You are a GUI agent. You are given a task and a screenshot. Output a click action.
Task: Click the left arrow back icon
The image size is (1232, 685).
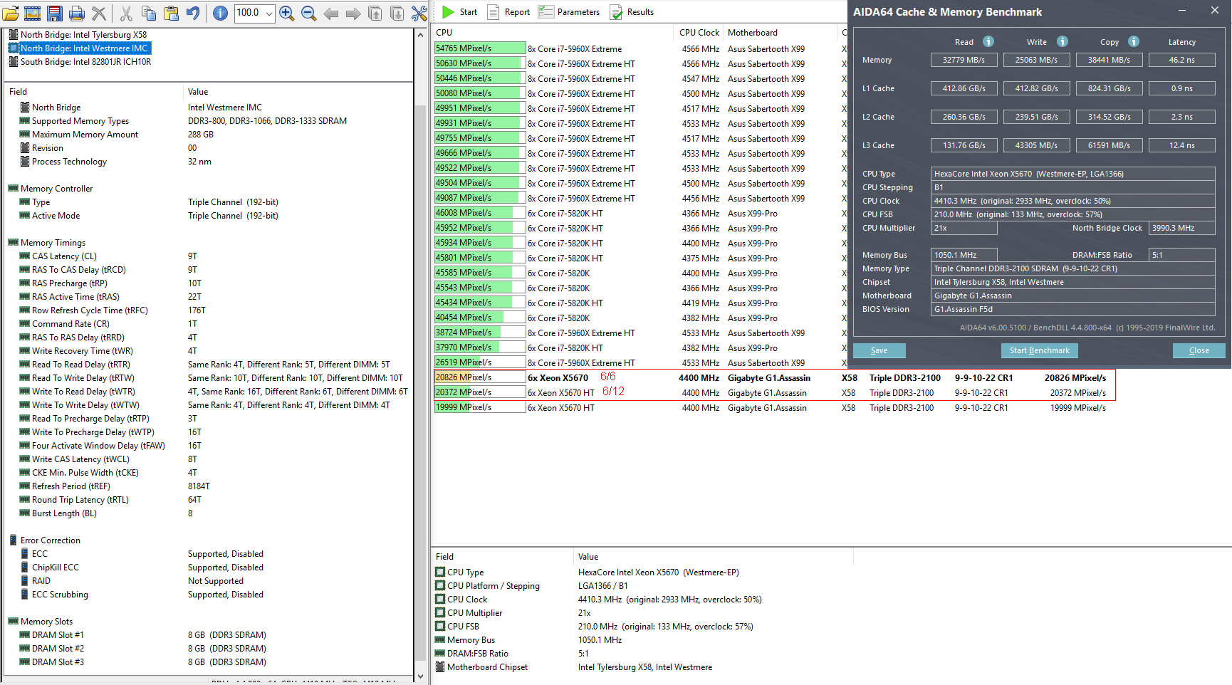(330, 13)
